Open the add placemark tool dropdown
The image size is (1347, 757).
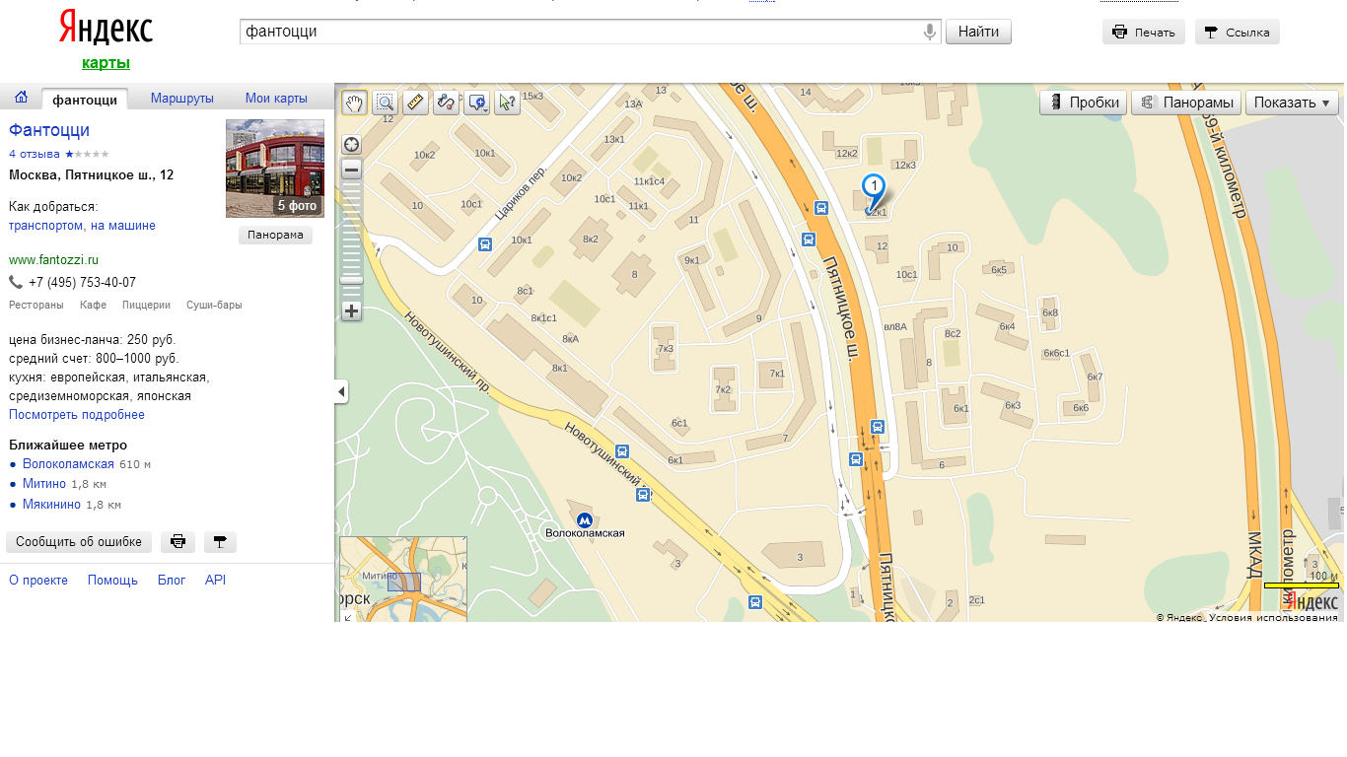pyautogui.click(x=476, y=102)
